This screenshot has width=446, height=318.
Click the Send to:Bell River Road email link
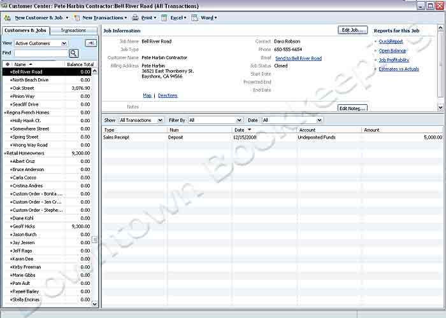click(x=298, y=59)
